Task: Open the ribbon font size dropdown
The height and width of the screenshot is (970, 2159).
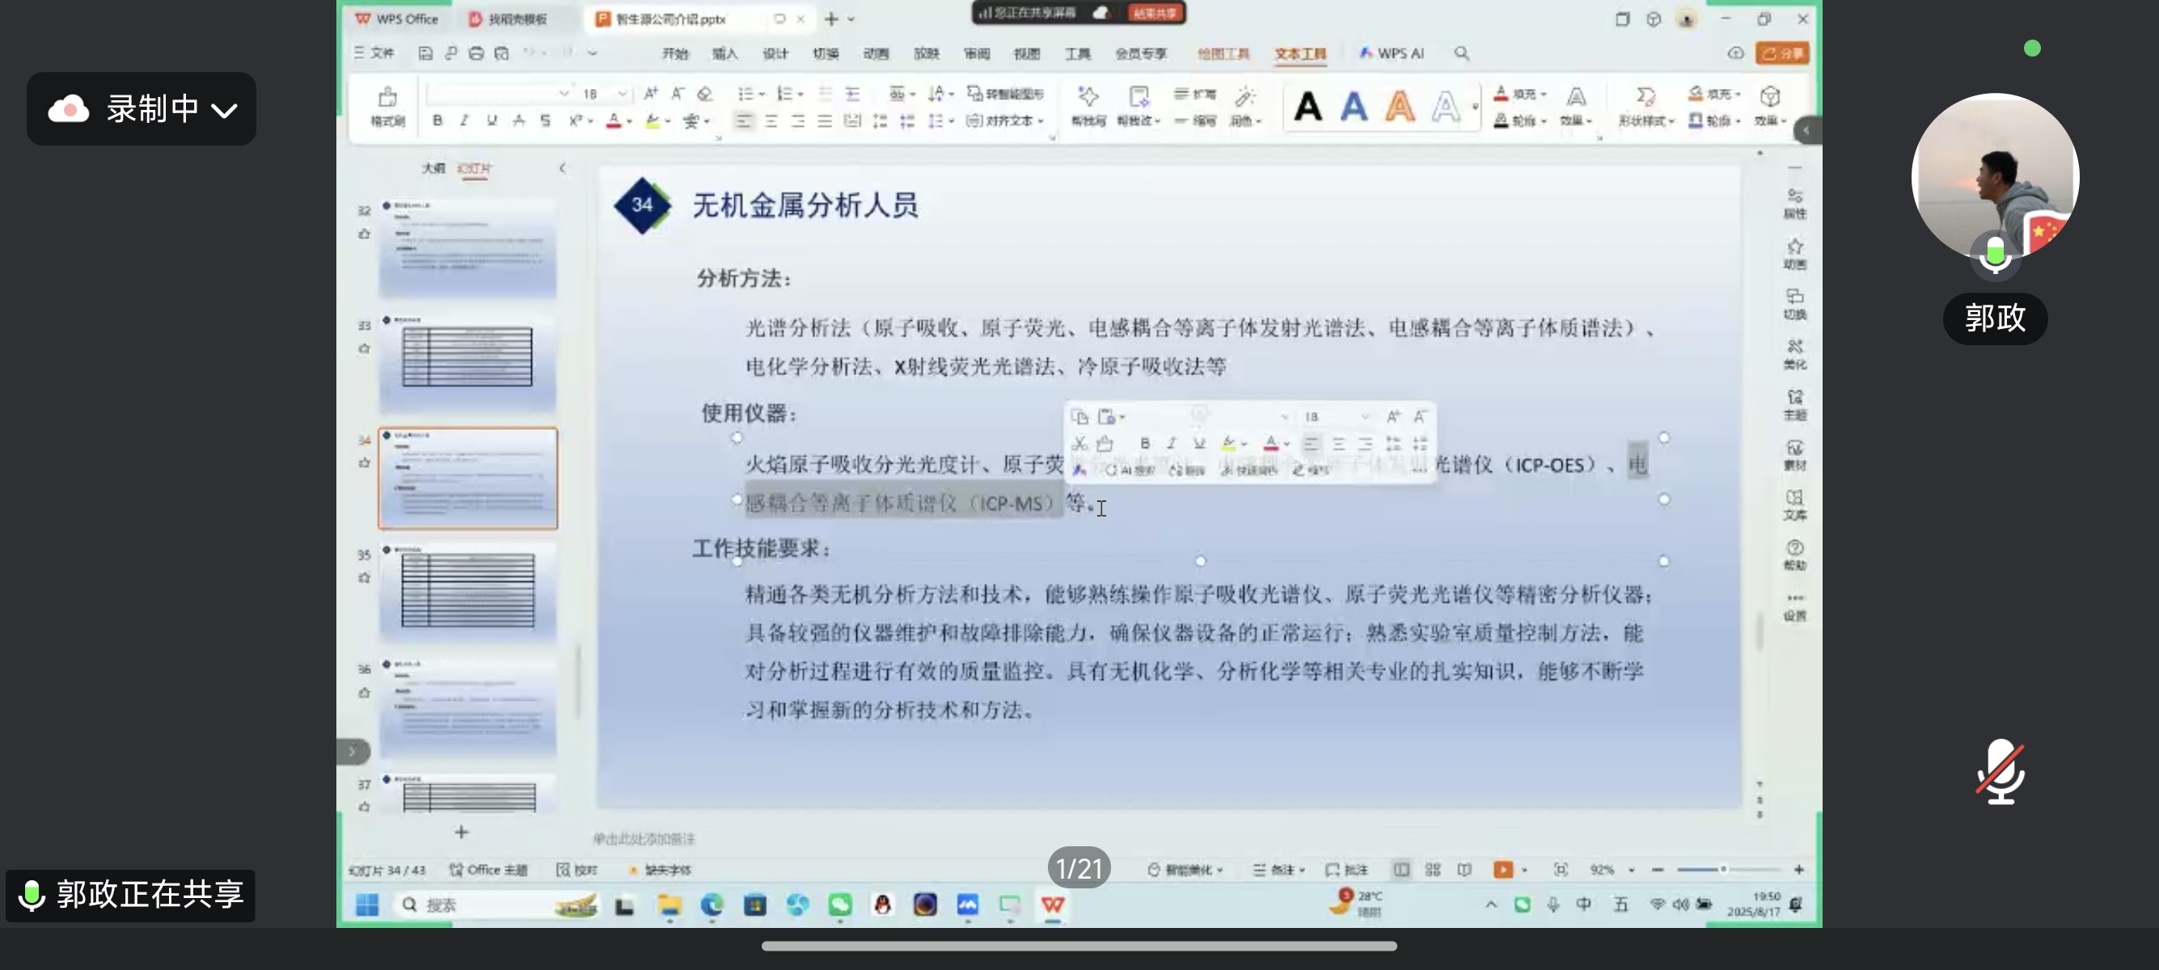Action: tap(622, 94)
